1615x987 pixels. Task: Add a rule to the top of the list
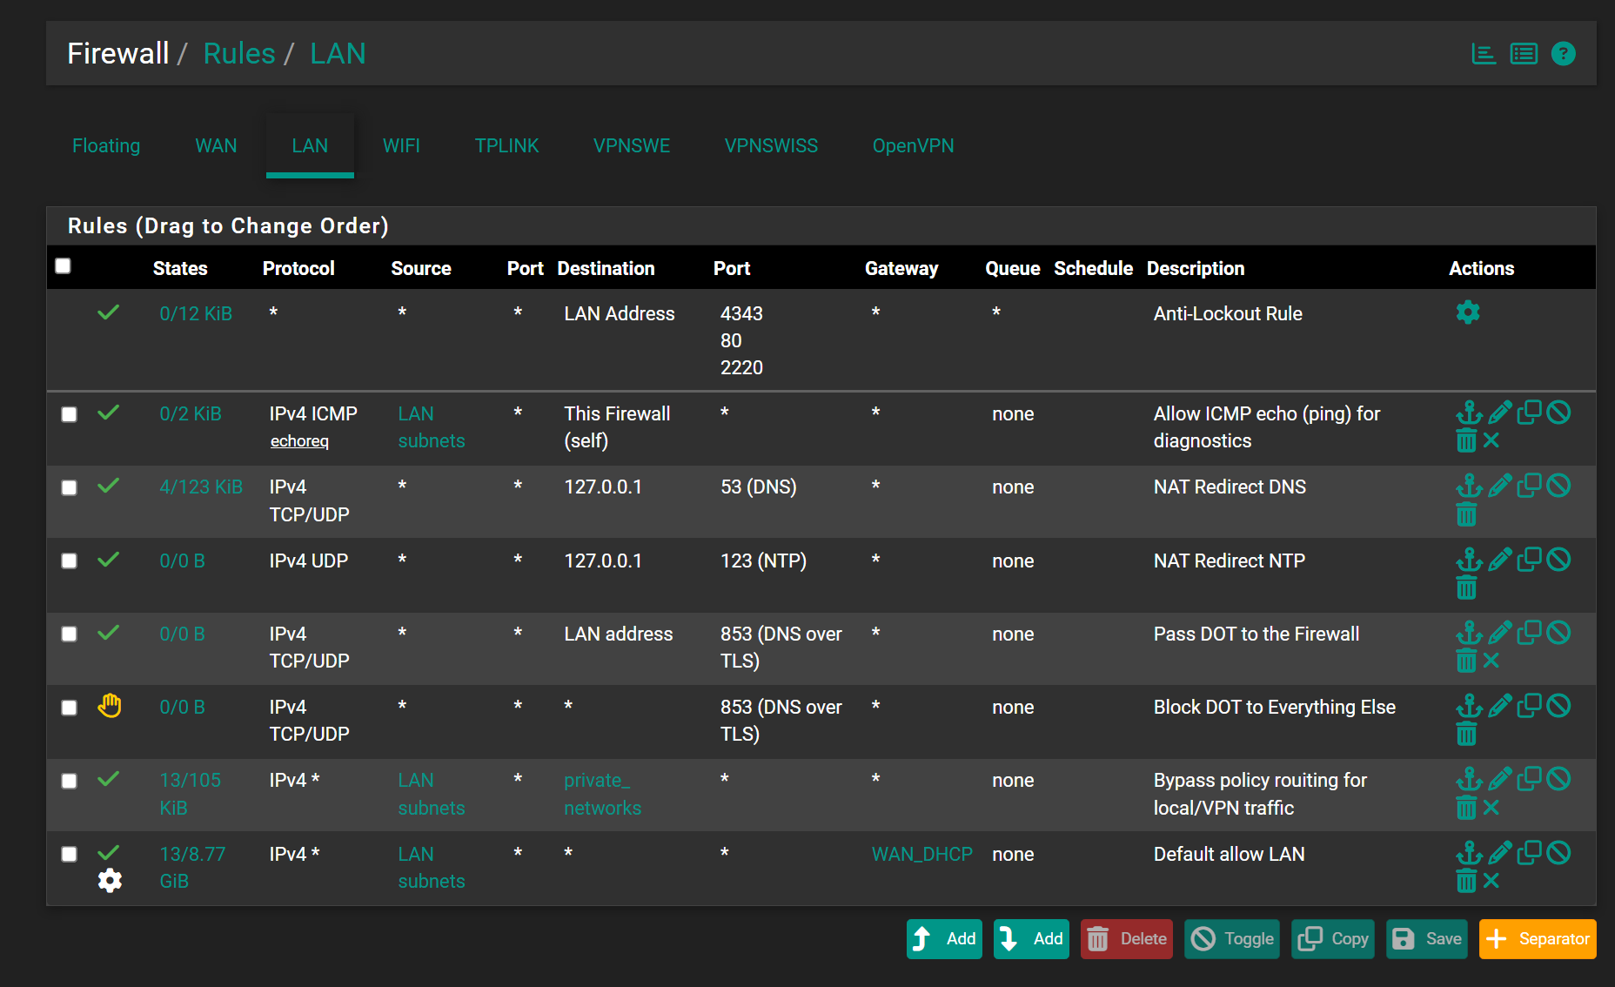[944, 939]
